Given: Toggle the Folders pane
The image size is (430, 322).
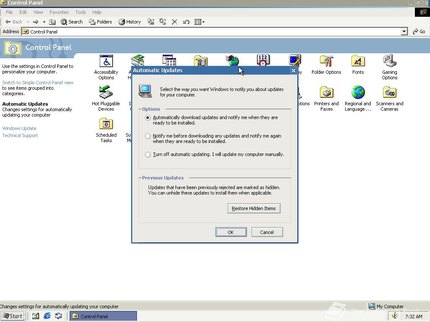Looking at the screenshot, I should pyautogui.click(x=100, y=22).
